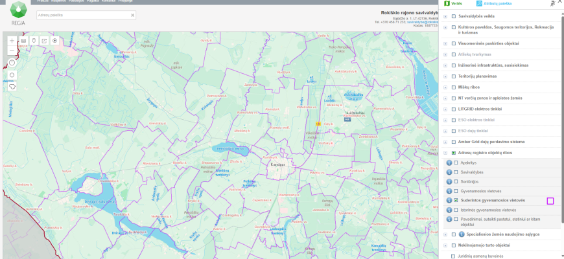Expand Savivaldybės veikla layer group
The width and height of the screenshot is (564, 259).
tap(445, 16)
